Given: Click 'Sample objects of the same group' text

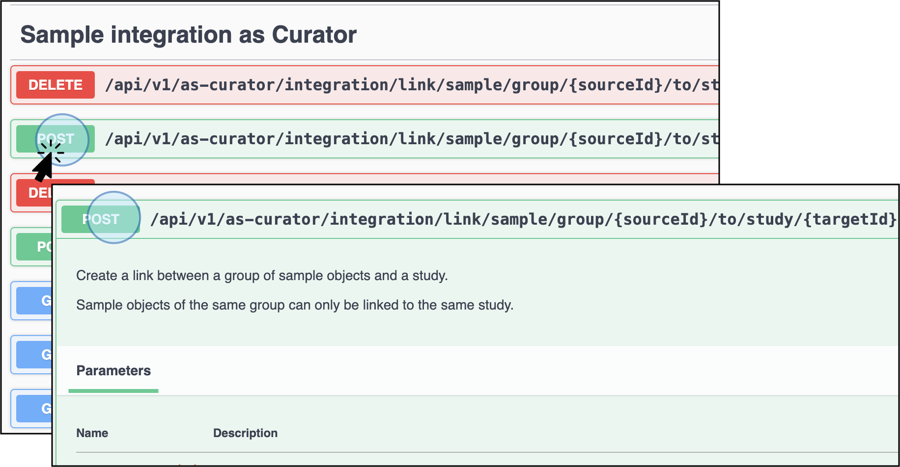Looking at the screenshot, I should click(181, 305).
